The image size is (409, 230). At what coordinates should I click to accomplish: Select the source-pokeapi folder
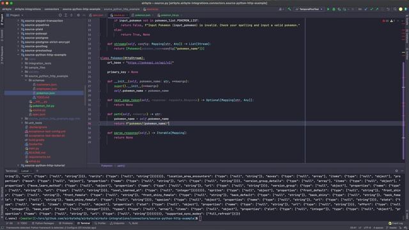tap(36, 33)
